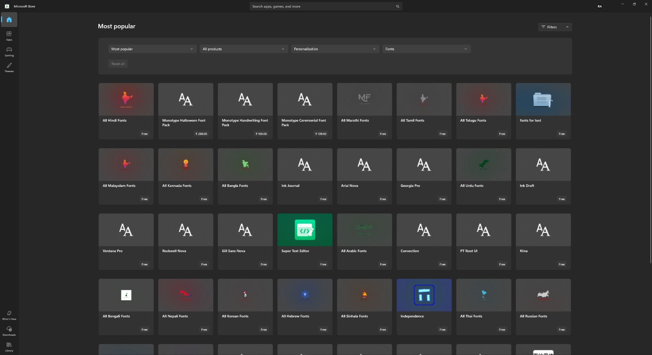
Task: Open the Most popular sort dropdown
Action: 152,49
